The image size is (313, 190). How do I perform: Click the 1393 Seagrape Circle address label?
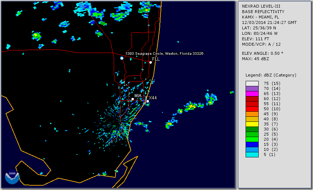point(164,54)
